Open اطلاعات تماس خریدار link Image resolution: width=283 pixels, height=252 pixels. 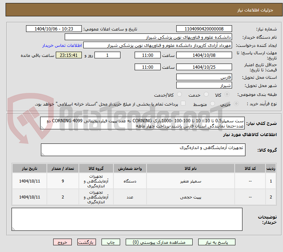coord(62,45)
